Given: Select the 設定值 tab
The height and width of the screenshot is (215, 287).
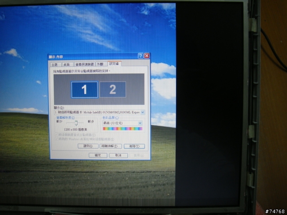Looking at the screenshot, I should [114, 64].
